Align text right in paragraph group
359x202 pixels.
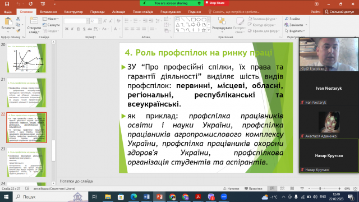click(x=139, y=29)
